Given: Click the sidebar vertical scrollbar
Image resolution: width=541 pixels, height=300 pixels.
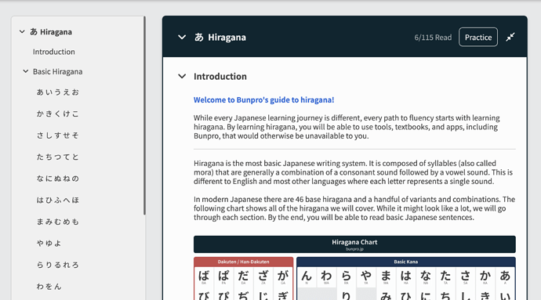Looking at the screenshot, I should pyautogui.click(x=144, y=115).
